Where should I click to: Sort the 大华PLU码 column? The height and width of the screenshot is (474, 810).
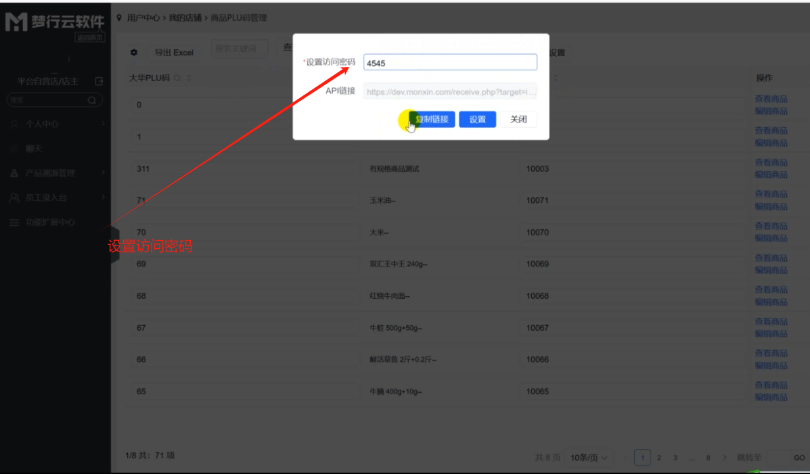click(x=189, y=78)
